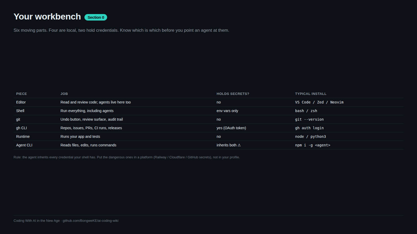Click the 'Rule: the agent inherits' note
This screenshot has height=234, width=417.
pos(127,157)
